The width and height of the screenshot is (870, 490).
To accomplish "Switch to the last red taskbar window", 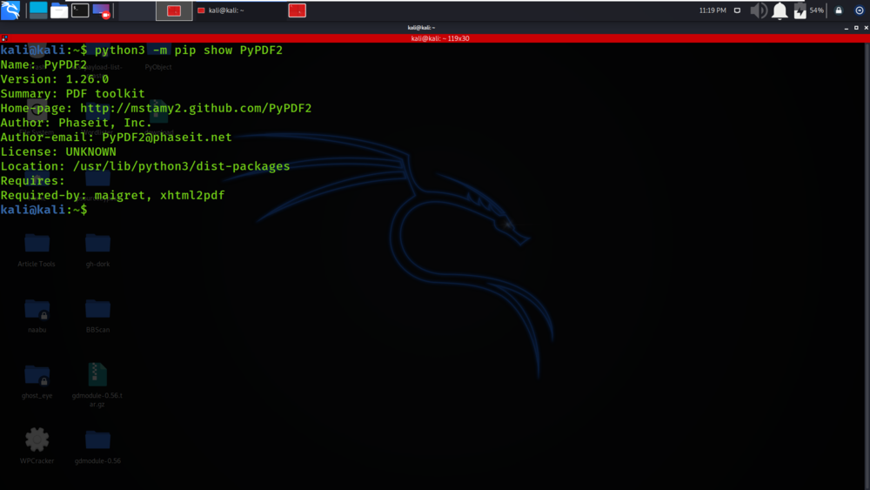I will tap(298, 10).
